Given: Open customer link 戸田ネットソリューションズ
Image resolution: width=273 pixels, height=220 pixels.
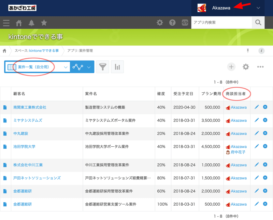Looking at the screenshot, I should tap(37, 178).
